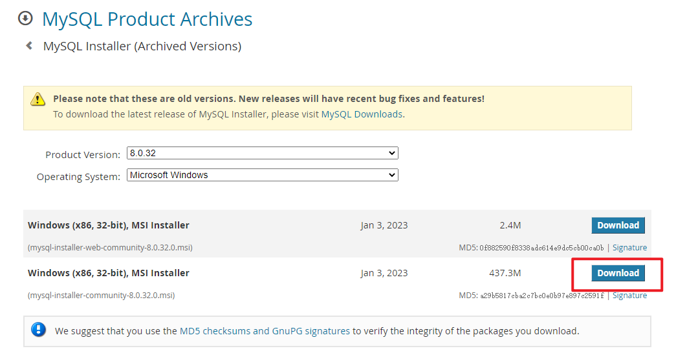Click the back chevron before MySQL Installer

(x=29, y=46)
